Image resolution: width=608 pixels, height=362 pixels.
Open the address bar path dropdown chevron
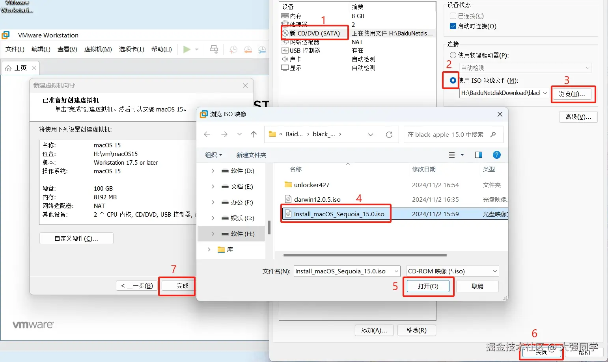[371, 134]
